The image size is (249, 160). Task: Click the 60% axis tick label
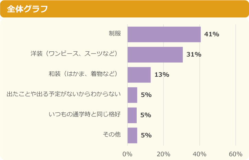236,154
